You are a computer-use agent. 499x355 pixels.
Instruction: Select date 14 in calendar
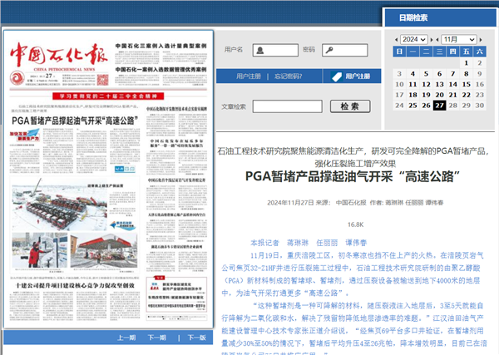coord(453,84)
